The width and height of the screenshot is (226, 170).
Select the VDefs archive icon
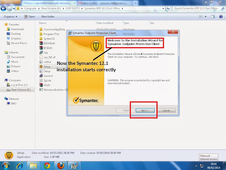pos(41,85)
